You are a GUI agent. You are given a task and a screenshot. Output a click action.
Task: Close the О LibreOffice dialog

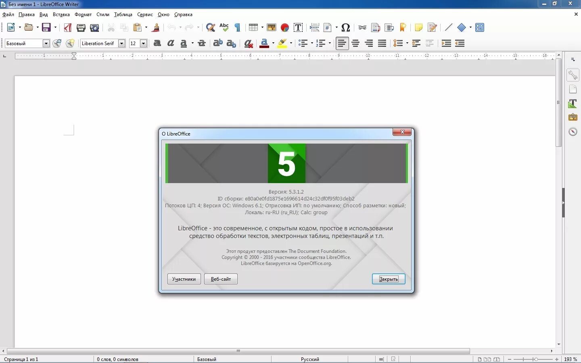[402, 132]
